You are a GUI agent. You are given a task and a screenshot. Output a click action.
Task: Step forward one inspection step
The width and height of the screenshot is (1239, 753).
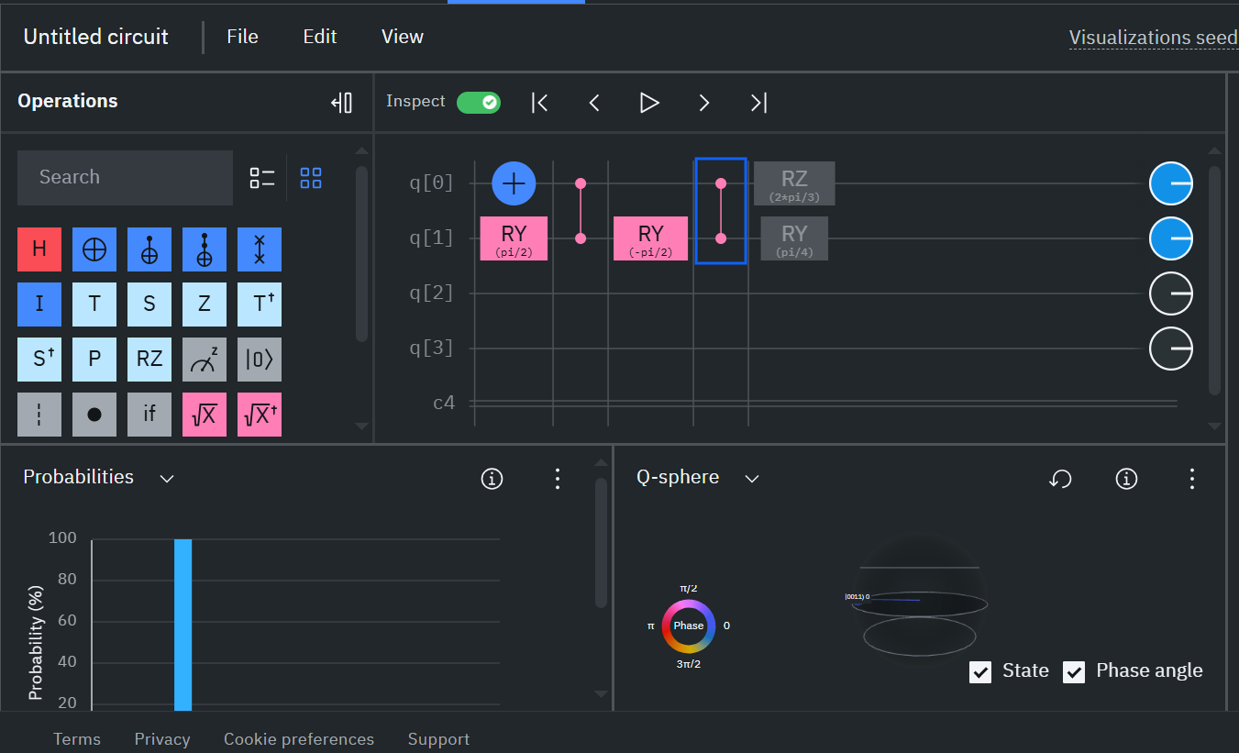(x=704, y=103)
